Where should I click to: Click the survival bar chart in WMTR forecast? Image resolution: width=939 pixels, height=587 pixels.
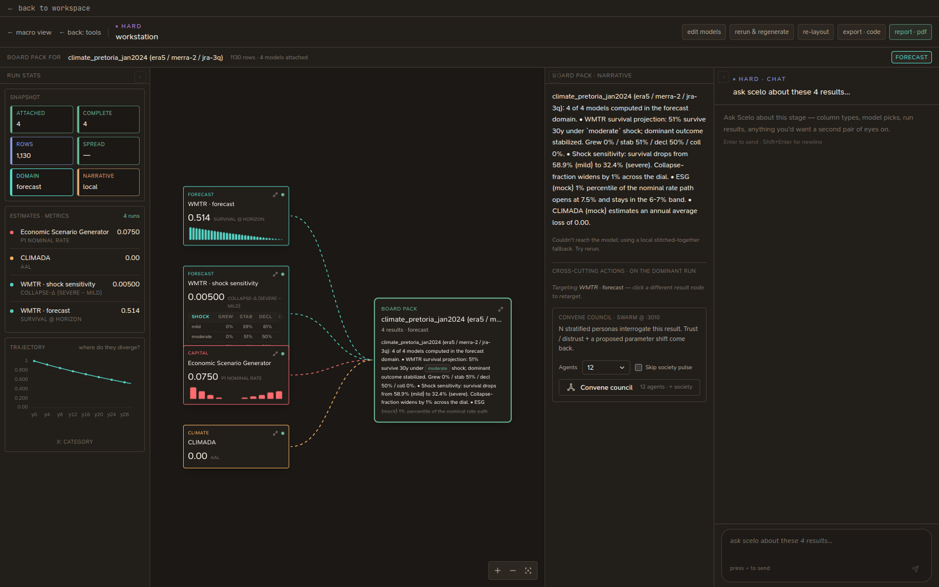(x=236, y=234)
